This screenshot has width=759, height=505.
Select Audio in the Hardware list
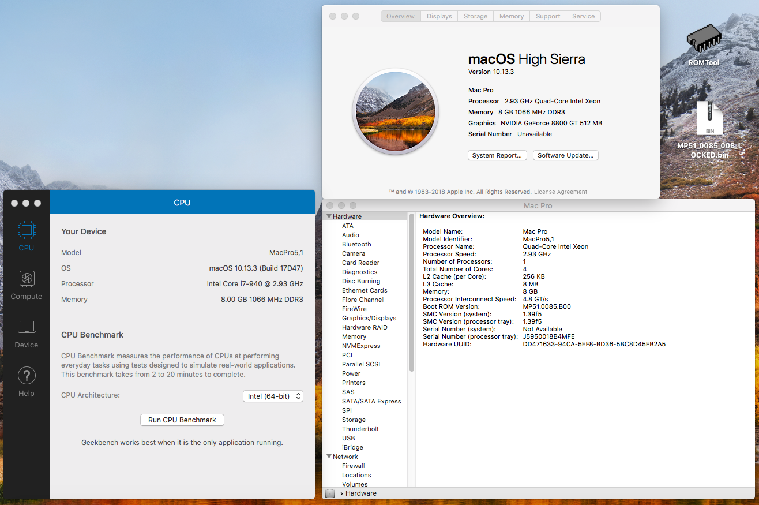[x=351, y=235]
